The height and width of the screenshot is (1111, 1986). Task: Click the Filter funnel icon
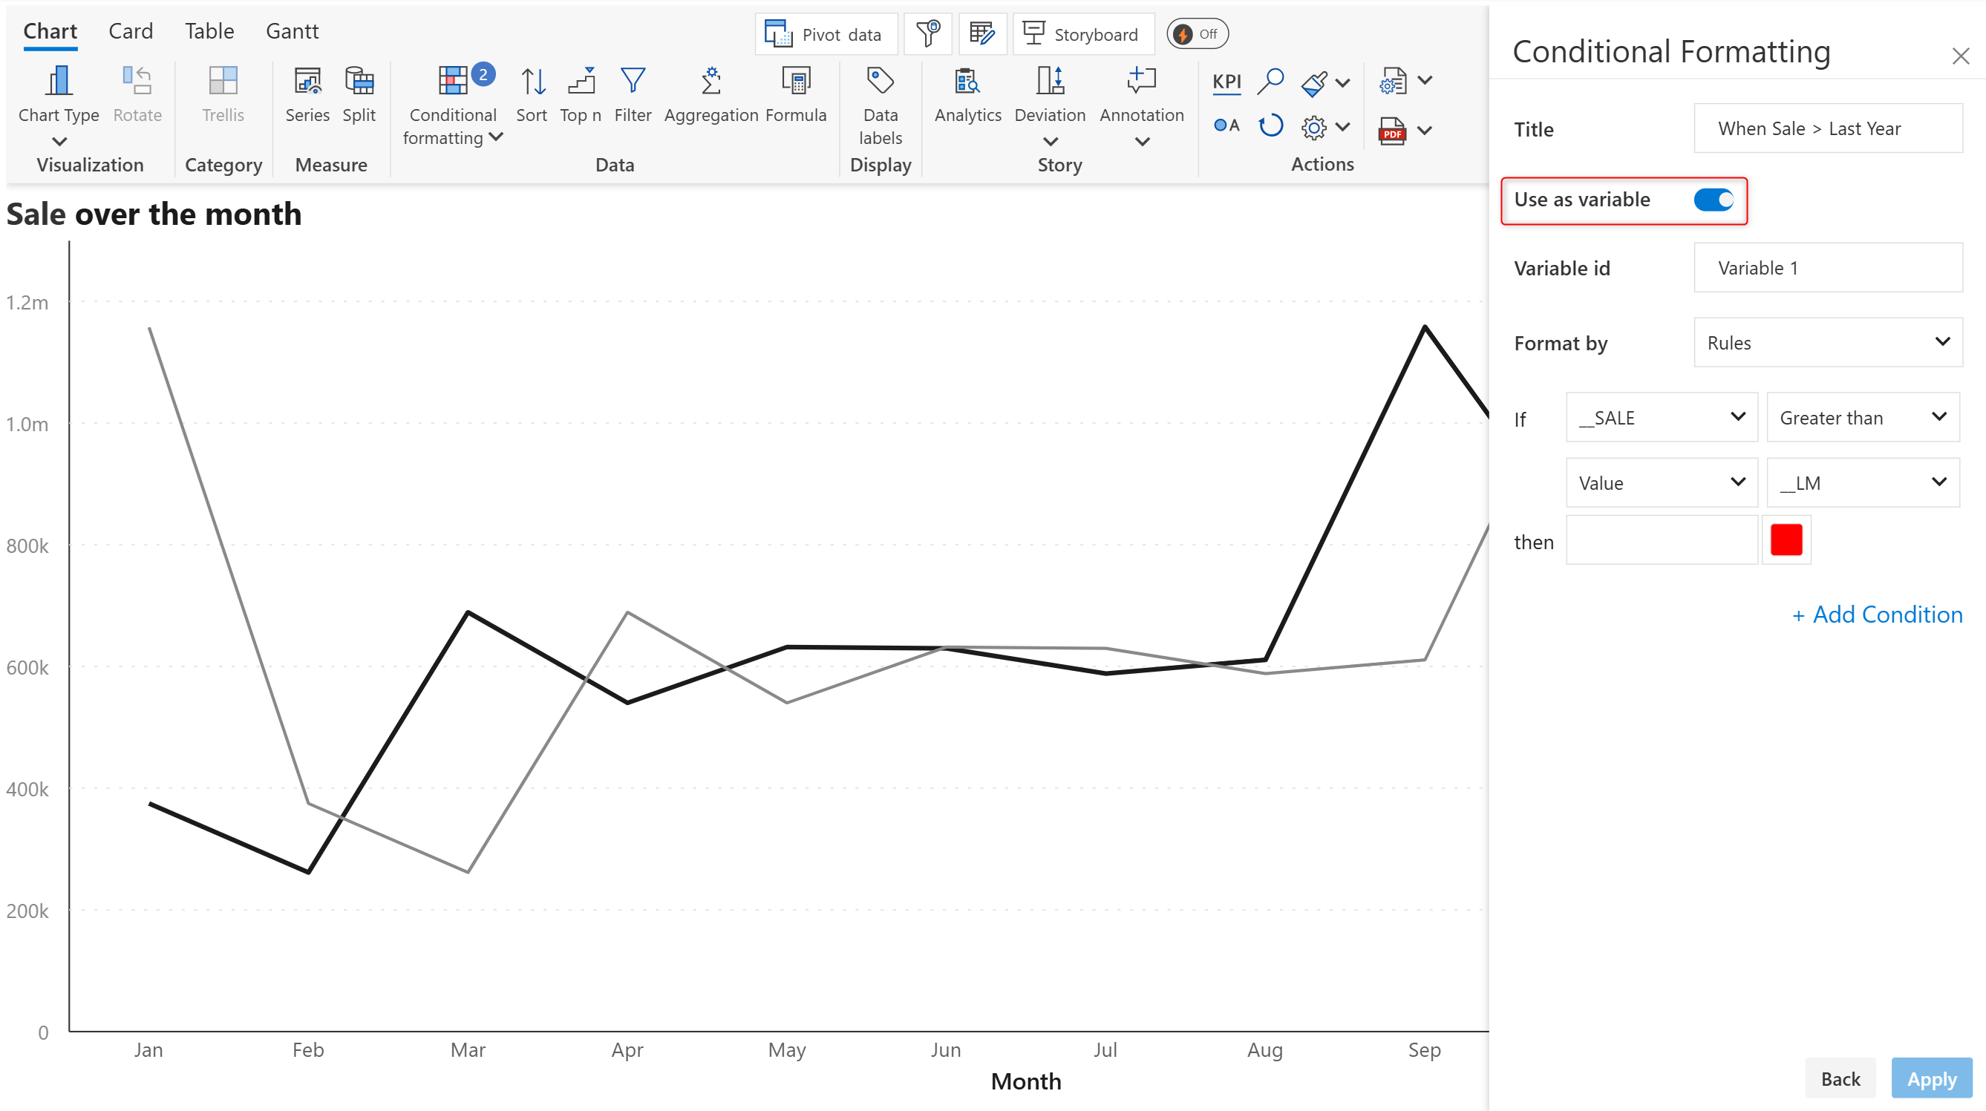coord(633,81)
